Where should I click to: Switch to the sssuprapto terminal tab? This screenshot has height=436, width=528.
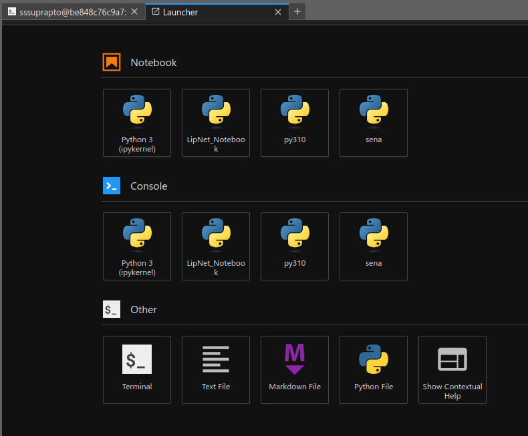(x=67, y=12)
